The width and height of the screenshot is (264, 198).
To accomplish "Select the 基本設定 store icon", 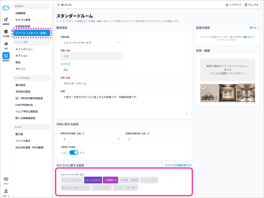I will [x=6, y=56].
